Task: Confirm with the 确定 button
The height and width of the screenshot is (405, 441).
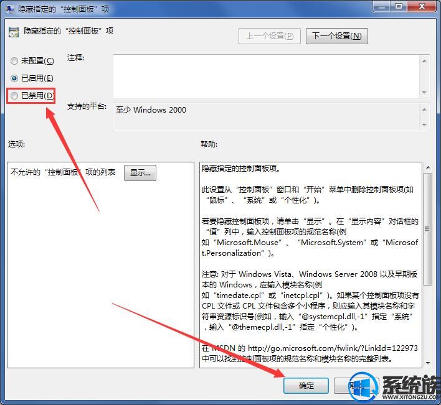Action: (x=306, y=386)
